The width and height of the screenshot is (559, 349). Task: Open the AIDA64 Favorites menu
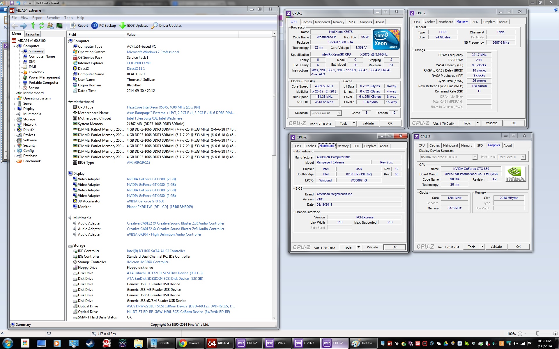[x=53, y=18]
